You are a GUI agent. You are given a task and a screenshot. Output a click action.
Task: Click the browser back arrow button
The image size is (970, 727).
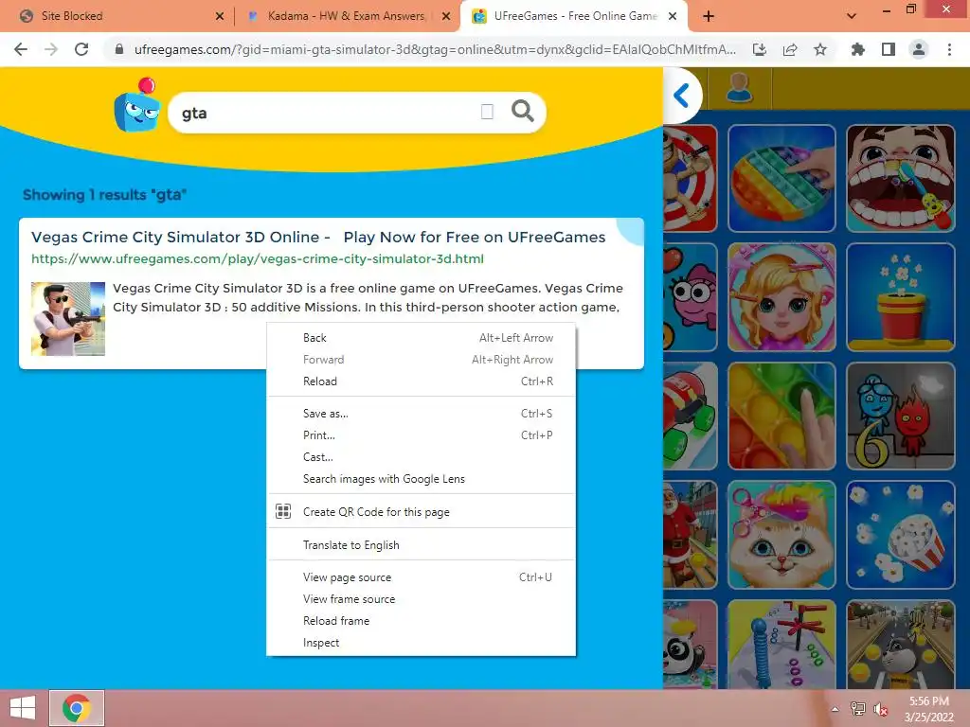coord(21,49)
